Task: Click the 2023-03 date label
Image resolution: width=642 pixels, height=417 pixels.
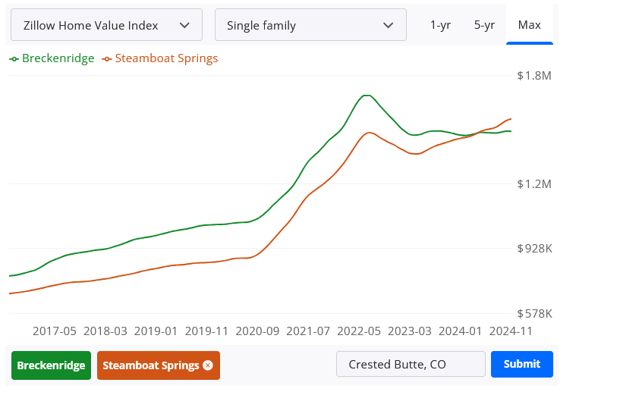Action: 410,331
